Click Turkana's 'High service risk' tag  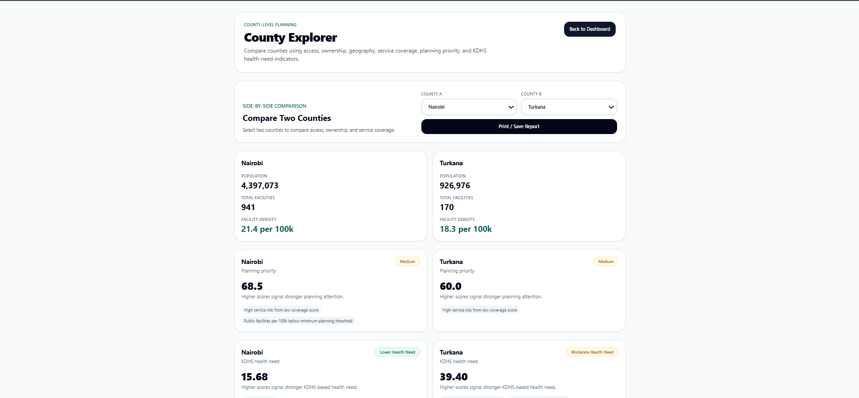pos(480,310)
